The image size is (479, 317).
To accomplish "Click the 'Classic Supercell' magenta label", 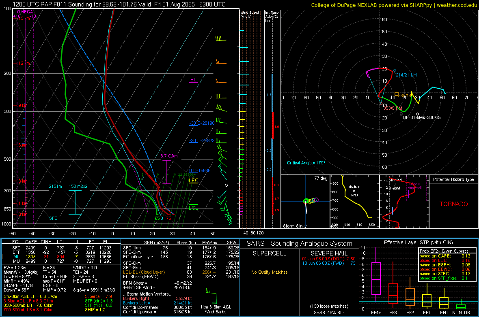I will [x=415, y=186].
